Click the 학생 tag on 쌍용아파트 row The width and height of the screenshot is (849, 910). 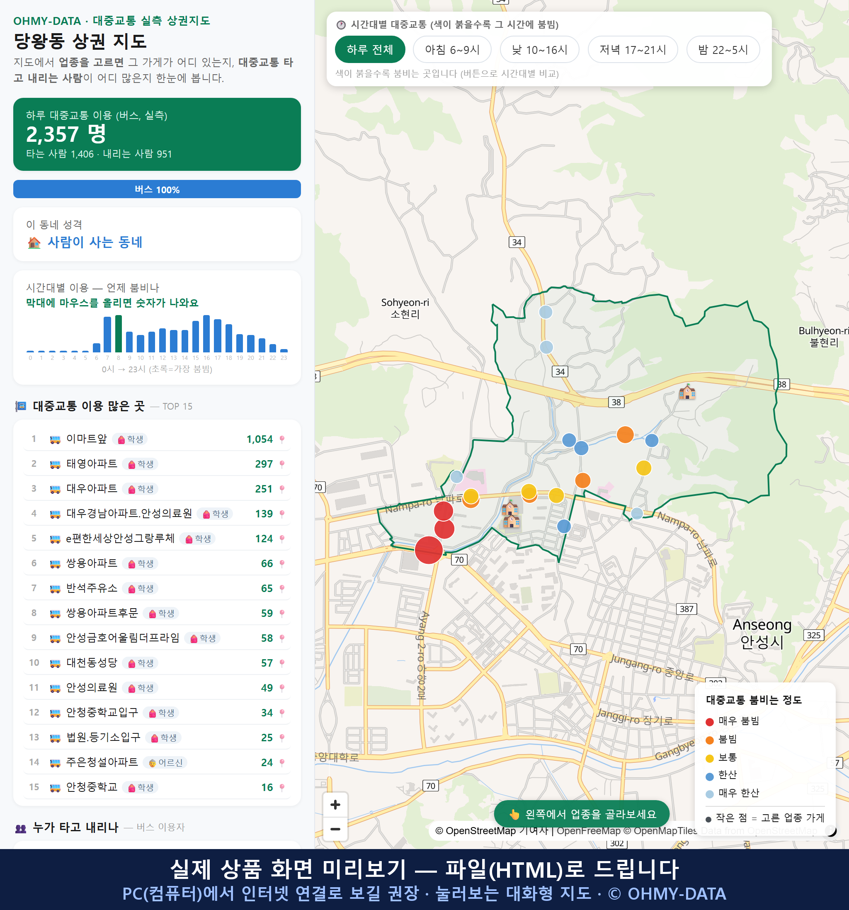tap(141, 563)
